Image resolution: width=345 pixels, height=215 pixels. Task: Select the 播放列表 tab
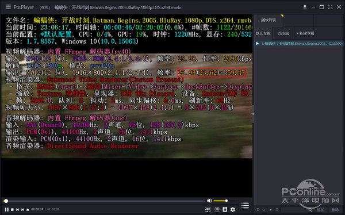pyautogui.click(x=269, y=20)
